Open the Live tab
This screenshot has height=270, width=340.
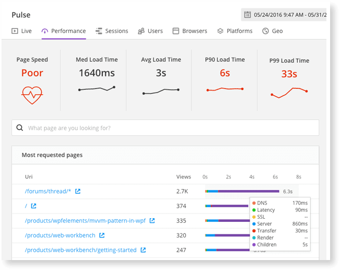pos(21,31)
